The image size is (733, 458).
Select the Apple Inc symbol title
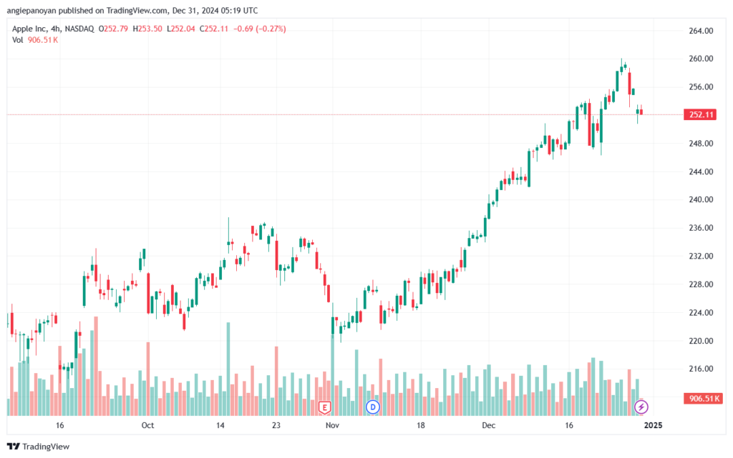coord(29,29)
